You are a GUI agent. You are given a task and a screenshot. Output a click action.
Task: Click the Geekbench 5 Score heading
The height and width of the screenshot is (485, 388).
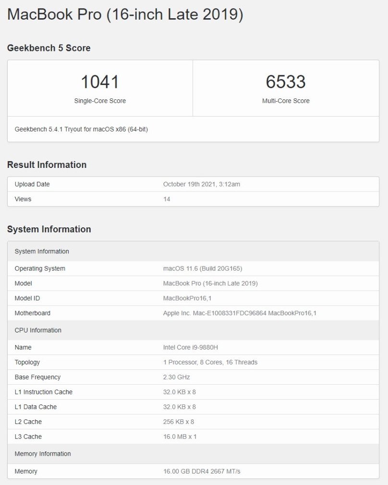click(x=48, y=48)
